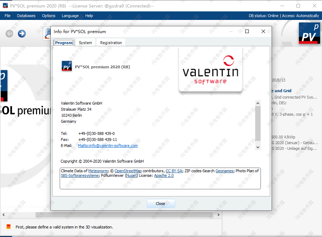The width and height of the screenshot is (322, 237).
Task: Open the Apache 2.0 license link
Action: point(164,175)
